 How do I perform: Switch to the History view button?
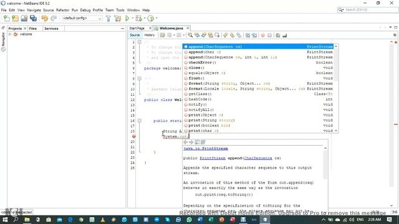tap(150, 35)
